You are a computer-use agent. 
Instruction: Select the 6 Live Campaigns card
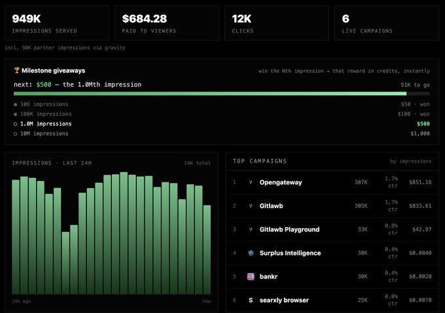tap(387, 23)
